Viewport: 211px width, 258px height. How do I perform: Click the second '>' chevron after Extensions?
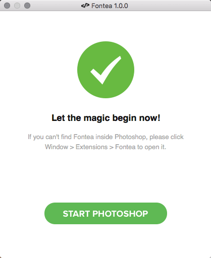pyautogui.click(x=112, y=148)
